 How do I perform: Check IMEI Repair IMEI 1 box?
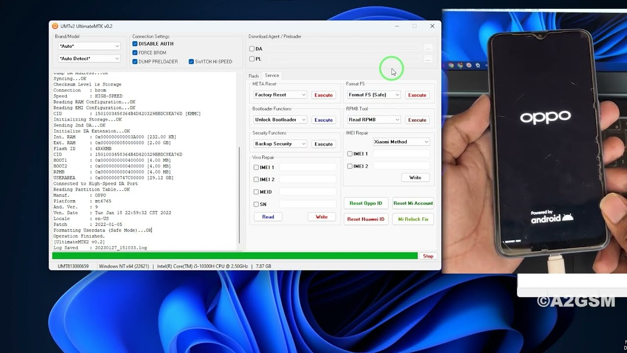point(350,153)
